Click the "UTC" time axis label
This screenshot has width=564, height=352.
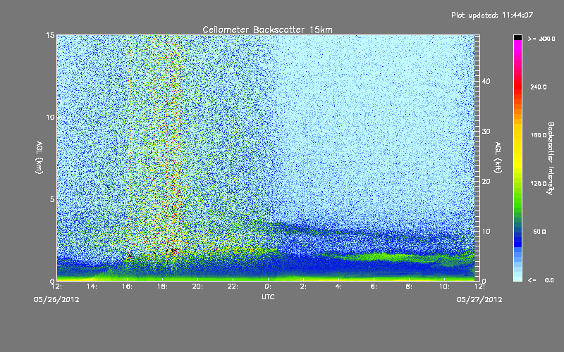tap(268, 297)
